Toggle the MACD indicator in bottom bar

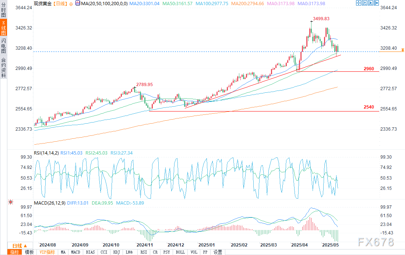click(75, 252)
